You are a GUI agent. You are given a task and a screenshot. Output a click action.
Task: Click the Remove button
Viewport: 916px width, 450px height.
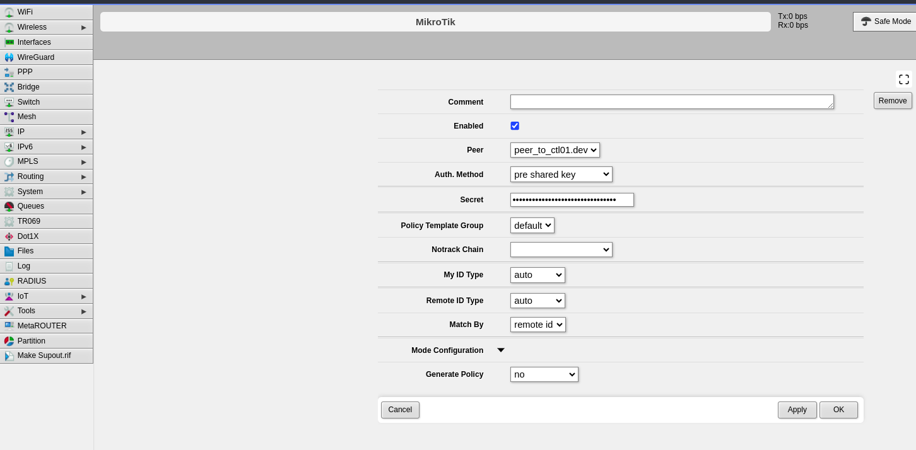point(892,101)
